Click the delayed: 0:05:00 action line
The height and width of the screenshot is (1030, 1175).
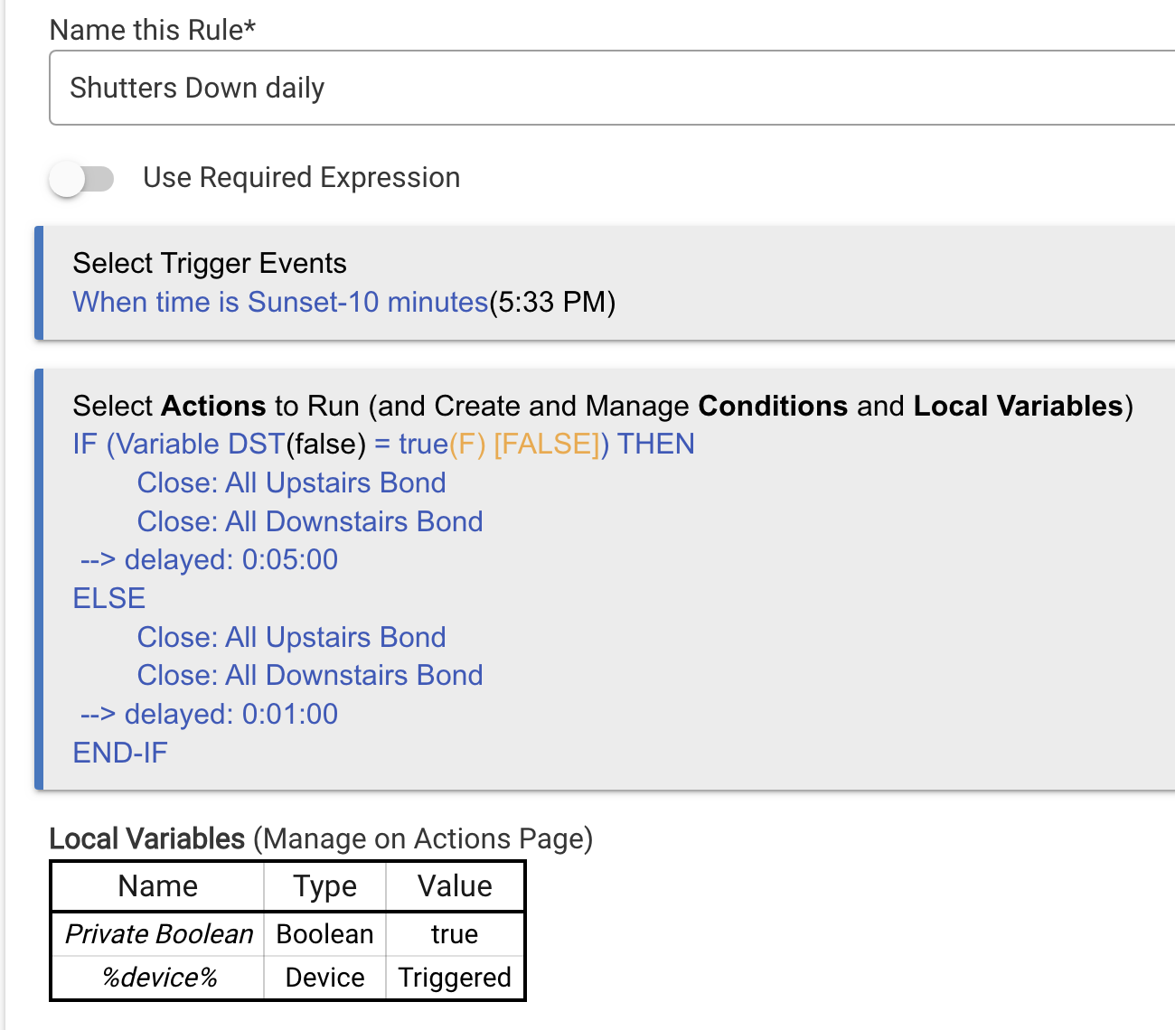click(x=209, y=559)
